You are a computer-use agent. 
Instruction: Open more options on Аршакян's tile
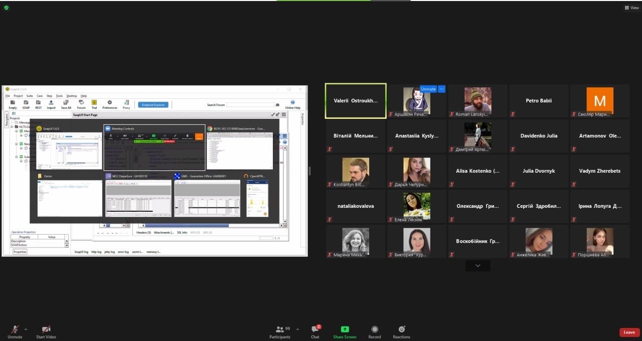(x=441, y=89)
